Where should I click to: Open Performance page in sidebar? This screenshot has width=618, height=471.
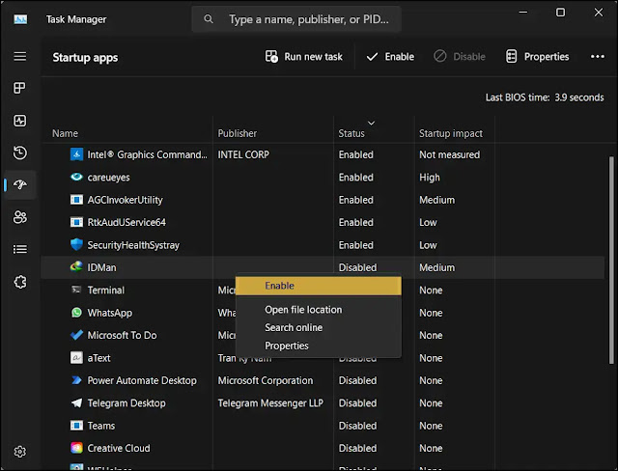pos(19,121)
